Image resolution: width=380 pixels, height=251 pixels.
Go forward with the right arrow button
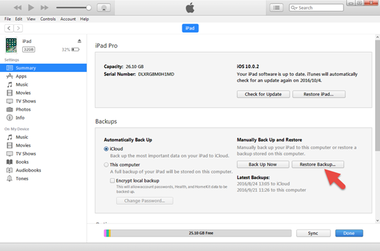[x=18, y=28]
